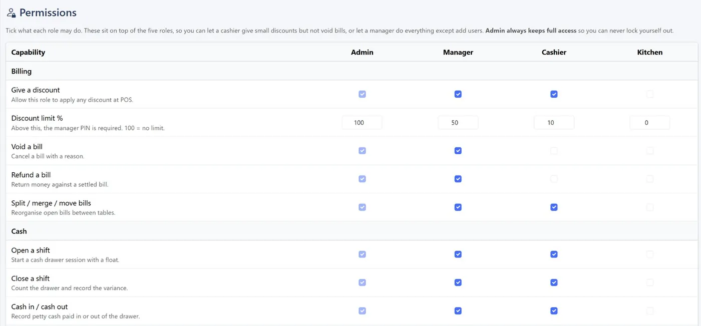Viewport: 701px width, 326px height.
Task: Uncheck Manager permission for Close a shift
Action: coord(458,282)
